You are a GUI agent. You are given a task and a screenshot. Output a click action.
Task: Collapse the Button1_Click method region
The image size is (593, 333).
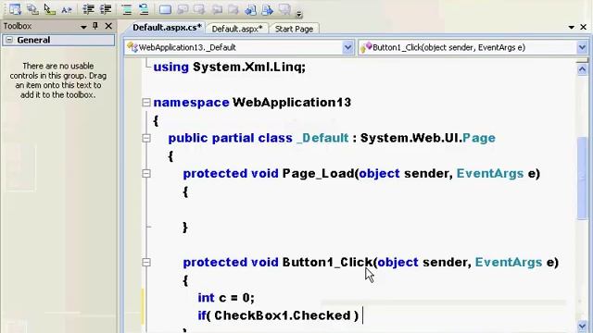coord(146,263)
